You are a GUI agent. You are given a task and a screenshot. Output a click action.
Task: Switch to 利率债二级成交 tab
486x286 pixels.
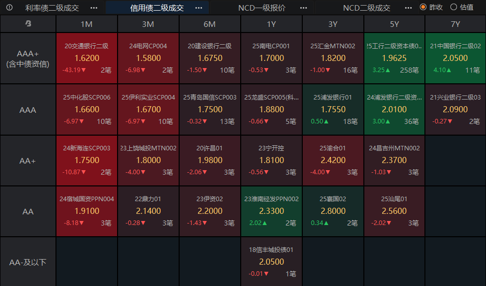[52, 8]
